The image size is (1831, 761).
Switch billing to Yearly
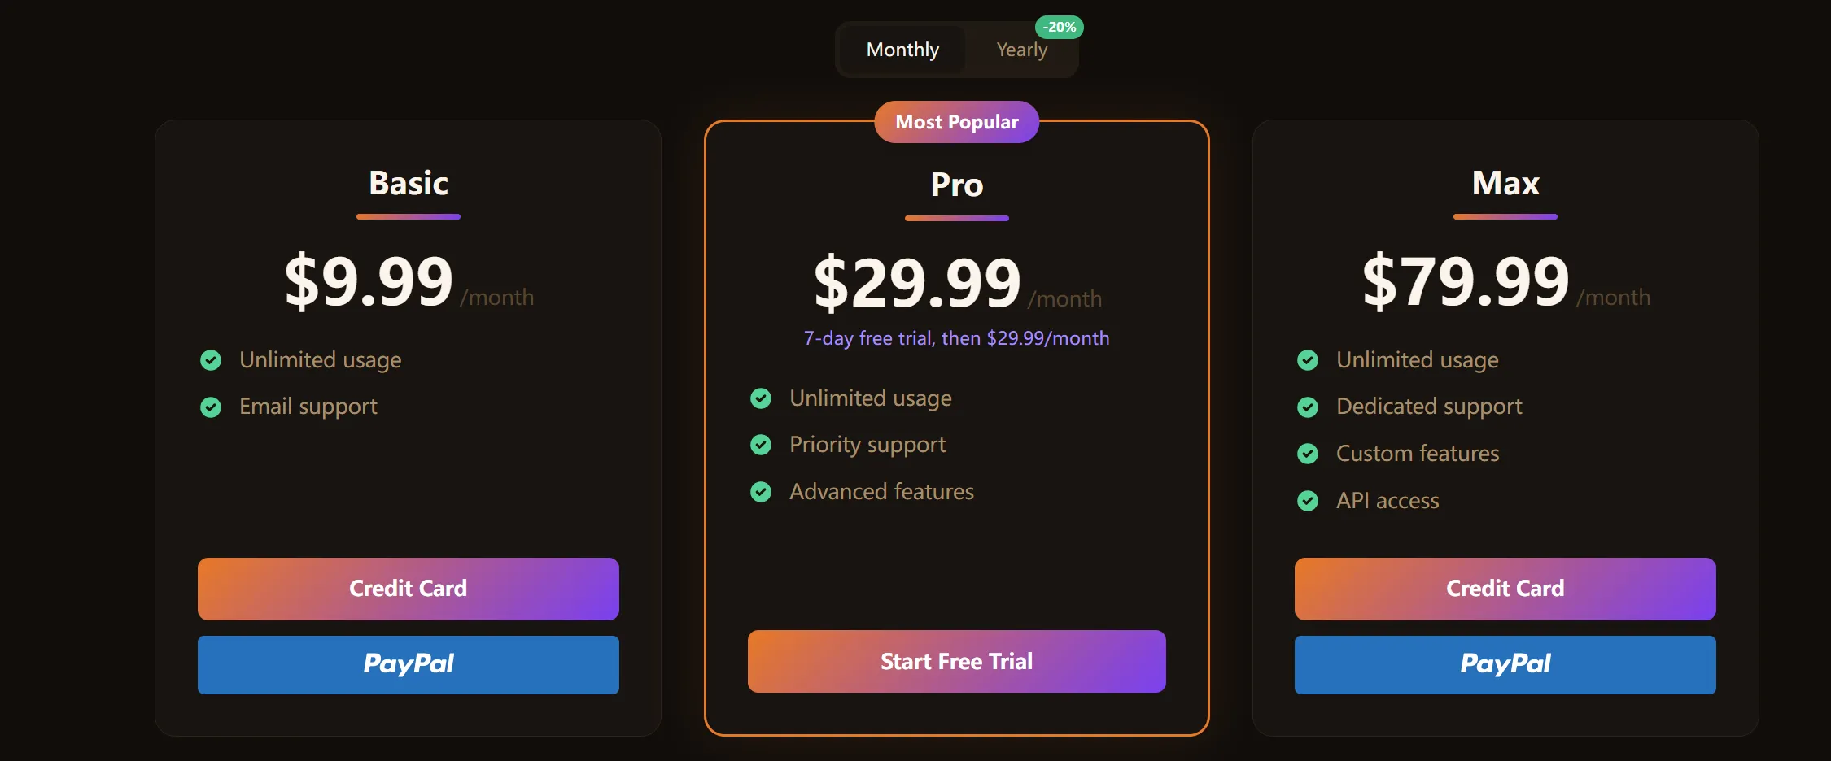1021,50
